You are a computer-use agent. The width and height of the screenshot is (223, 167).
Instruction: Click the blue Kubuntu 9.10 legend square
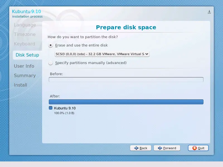tap(50, 108)
